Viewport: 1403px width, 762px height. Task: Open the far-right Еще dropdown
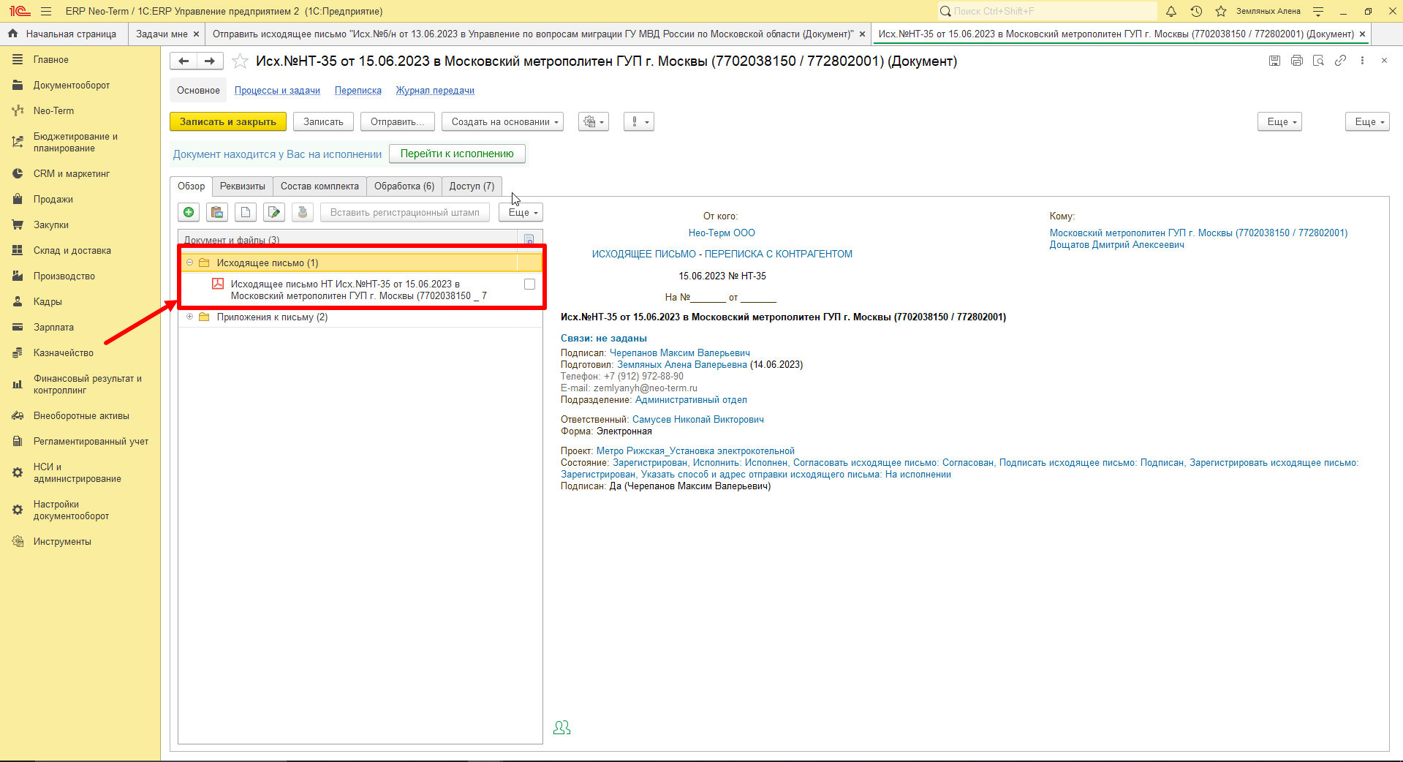point(1367,121)
